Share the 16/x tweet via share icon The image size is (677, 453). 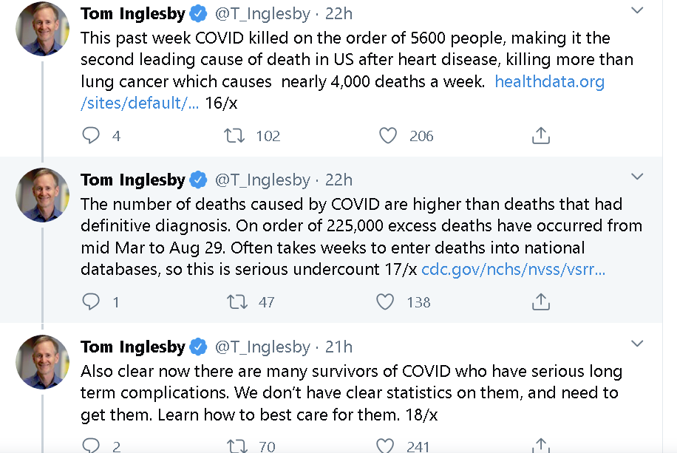[540, 135]
